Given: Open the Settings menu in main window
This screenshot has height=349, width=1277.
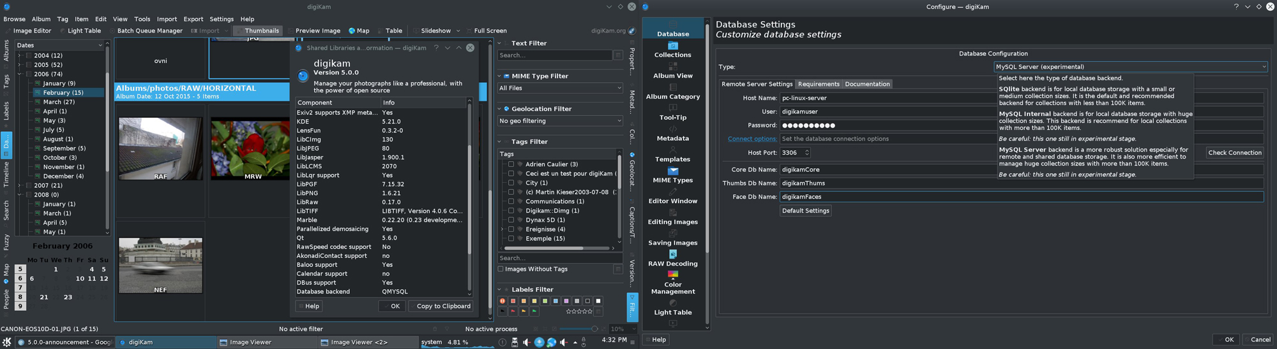Looking at the screenshot, I should (222, 19).
